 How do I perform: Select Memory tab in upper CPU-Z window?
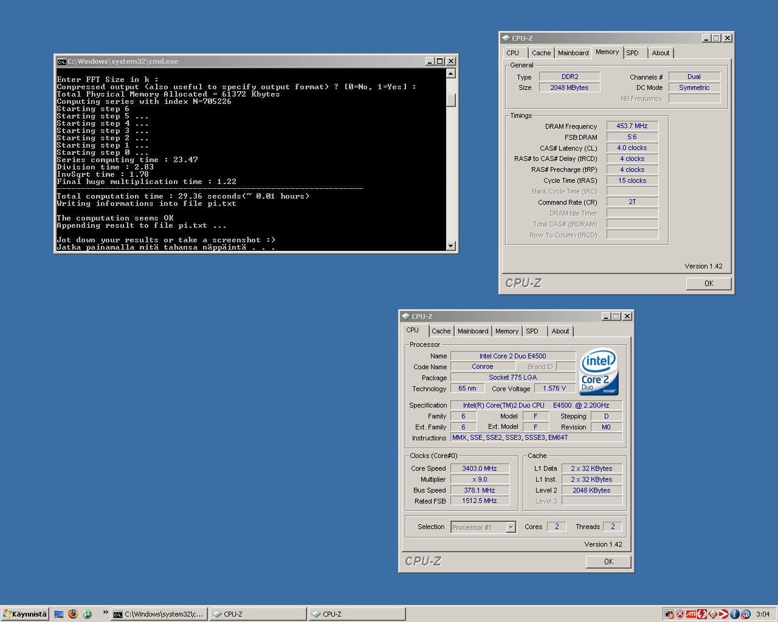point(607,52)
